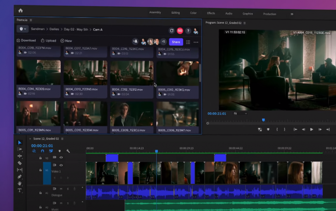The image size is (336, 211).
Task: Select the Hand tool
Action: (20, 183)
